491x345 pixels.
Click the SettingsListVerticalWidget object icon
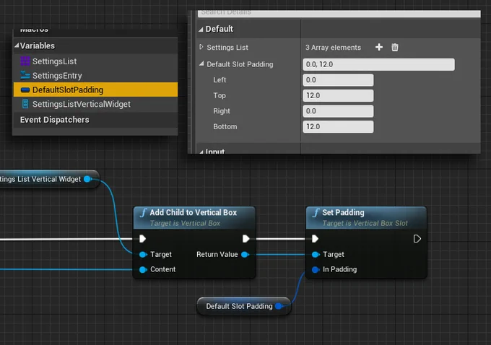click(x=25, y=104)
